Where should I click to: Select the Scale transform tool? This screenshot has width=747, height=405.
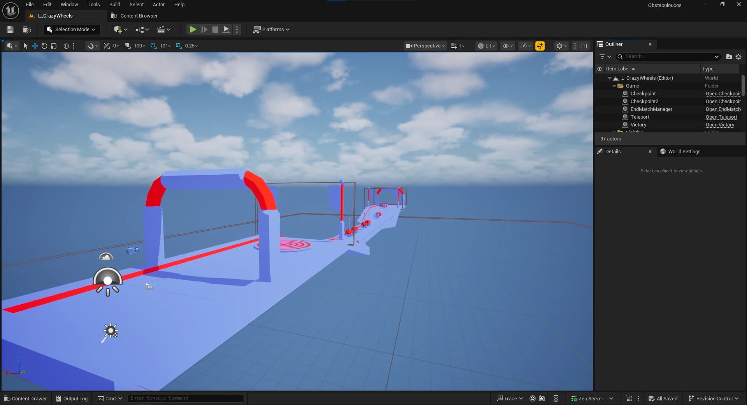pyautogui.click(x=54, y=46)
